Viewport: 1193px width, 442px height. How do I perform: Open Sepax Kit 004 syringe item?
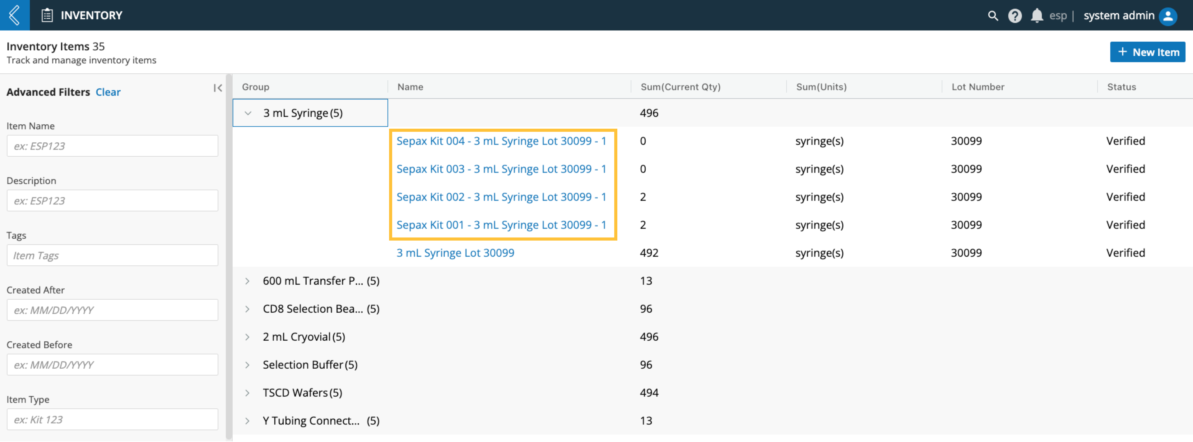point(501,141)
